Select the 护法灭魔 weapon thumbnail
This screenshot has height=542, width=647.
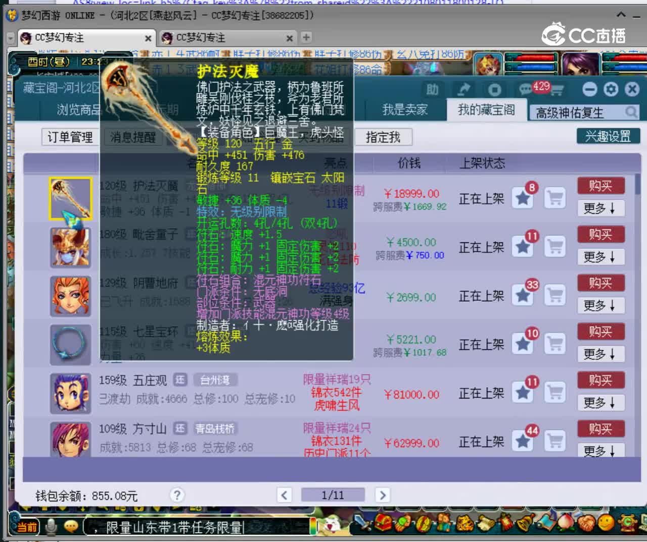pos(70,198)
